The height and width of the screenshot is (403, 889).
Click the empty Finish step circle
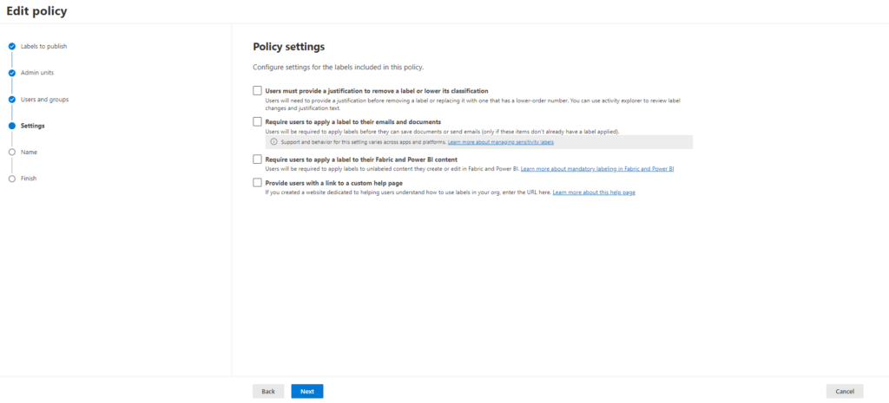point(12,179)
